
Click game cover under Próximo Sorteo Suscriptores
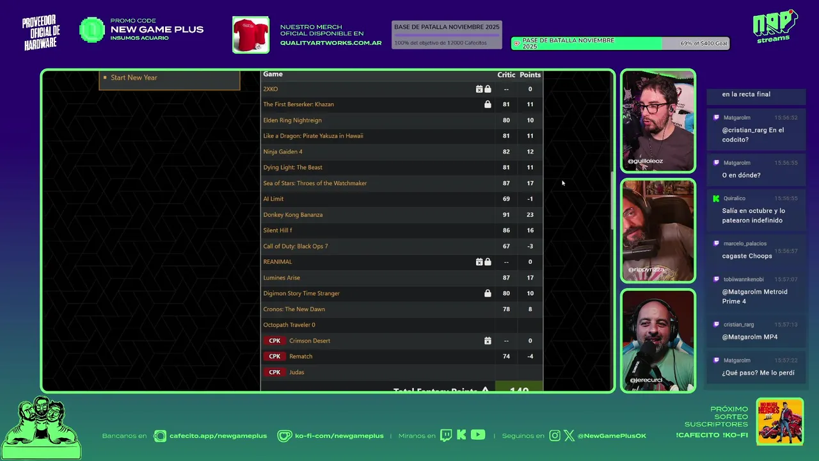point(780,421)
